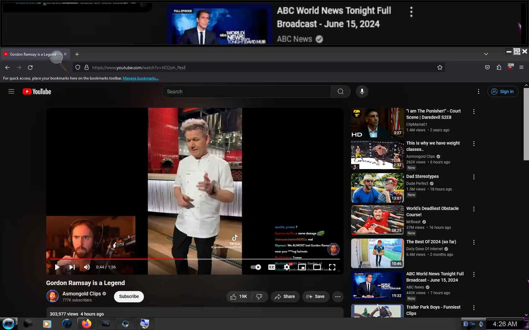The height and width of the screenshot is (330, 529).
Task: Dislike the Gordon Ramsay video
Action: click(259, 297)
